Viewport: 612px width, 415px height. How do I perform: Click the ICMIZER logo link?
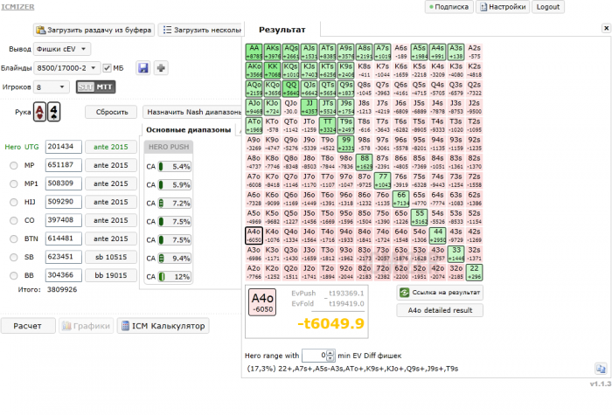click(17, 7)
